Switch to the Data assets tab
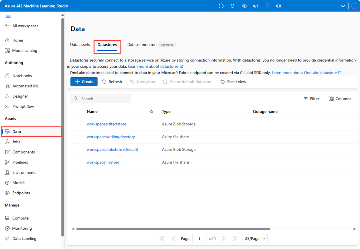 [80, 45]
